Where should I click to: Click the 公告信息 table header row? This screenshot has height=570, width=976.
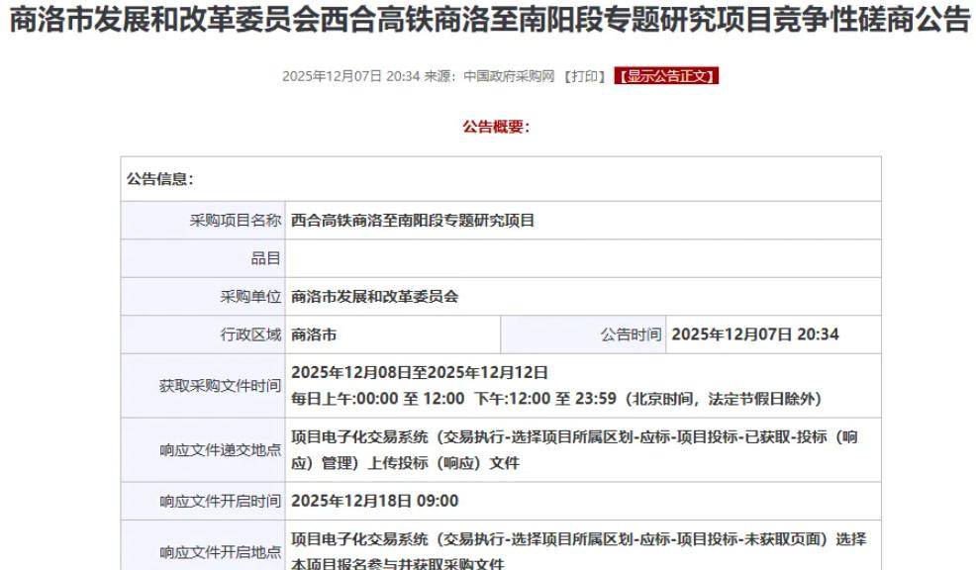[500, 179]
